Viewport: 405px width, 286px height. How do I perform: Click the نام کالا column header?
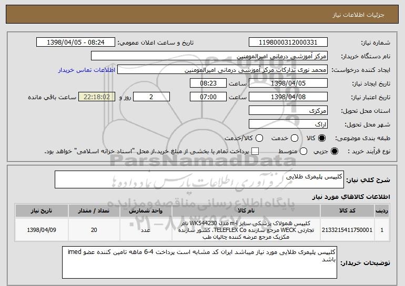[x=246, y=211]
